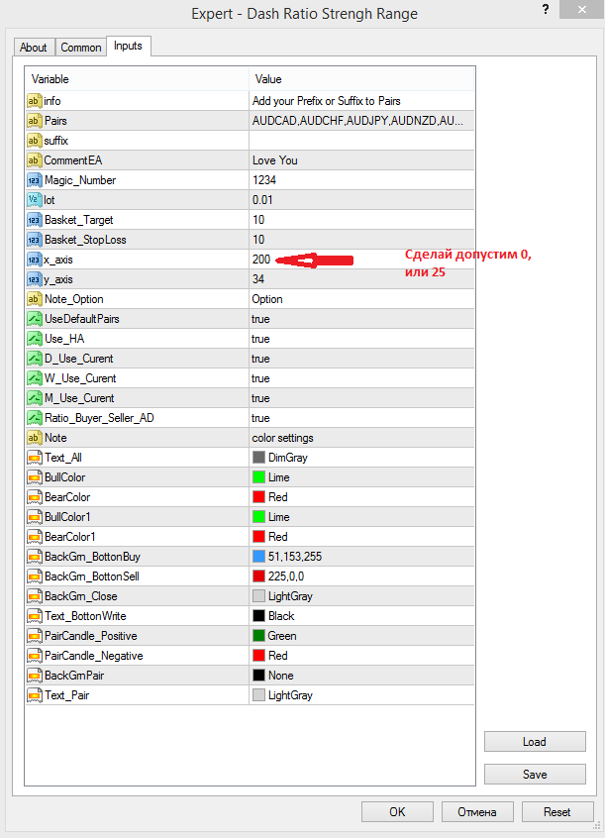Click the string icon beside info
This screenshot has height=838, width=605.
pos(34,101)
